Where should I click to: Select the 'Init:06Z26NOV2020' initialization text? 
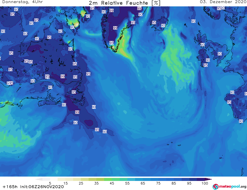coord(42,187)
